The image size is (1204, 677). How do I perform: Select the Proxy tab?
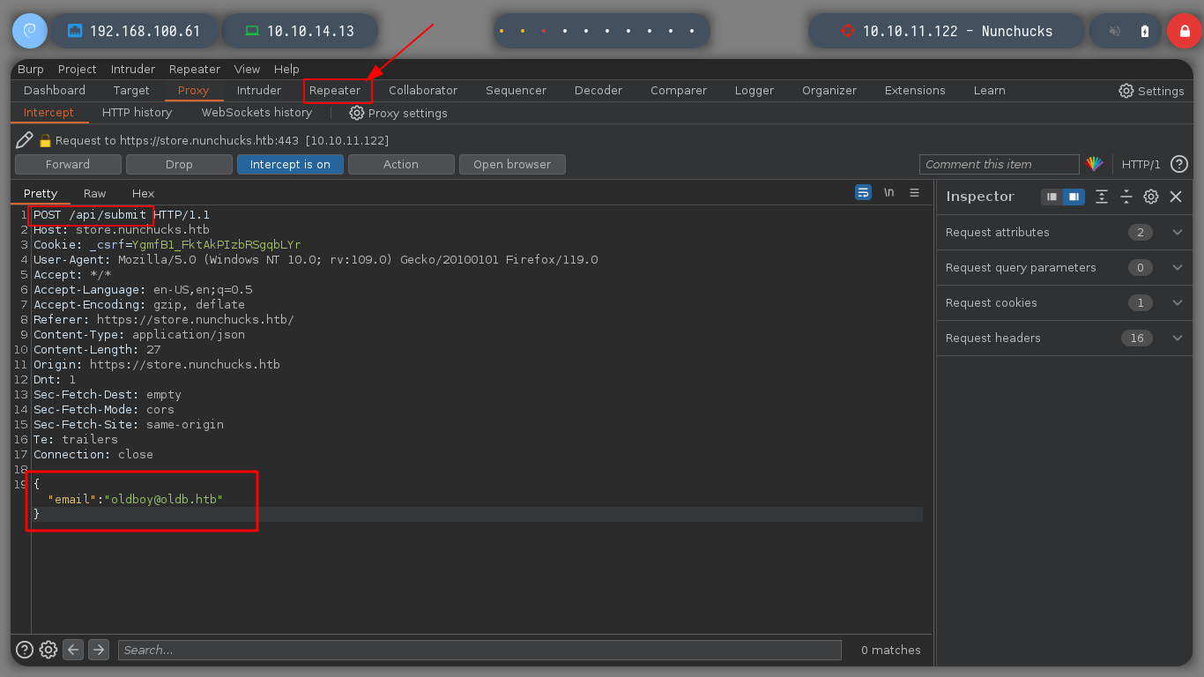[193, 90]
